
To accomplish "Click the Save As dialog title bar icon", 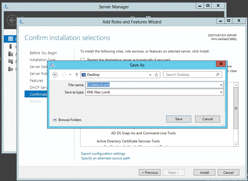I will tap(52, 65).
